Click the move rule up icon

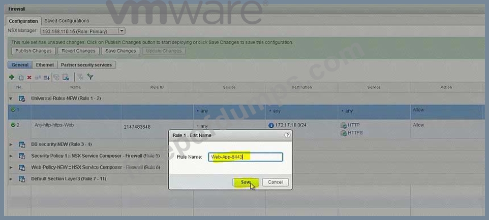tap(38, 78)
